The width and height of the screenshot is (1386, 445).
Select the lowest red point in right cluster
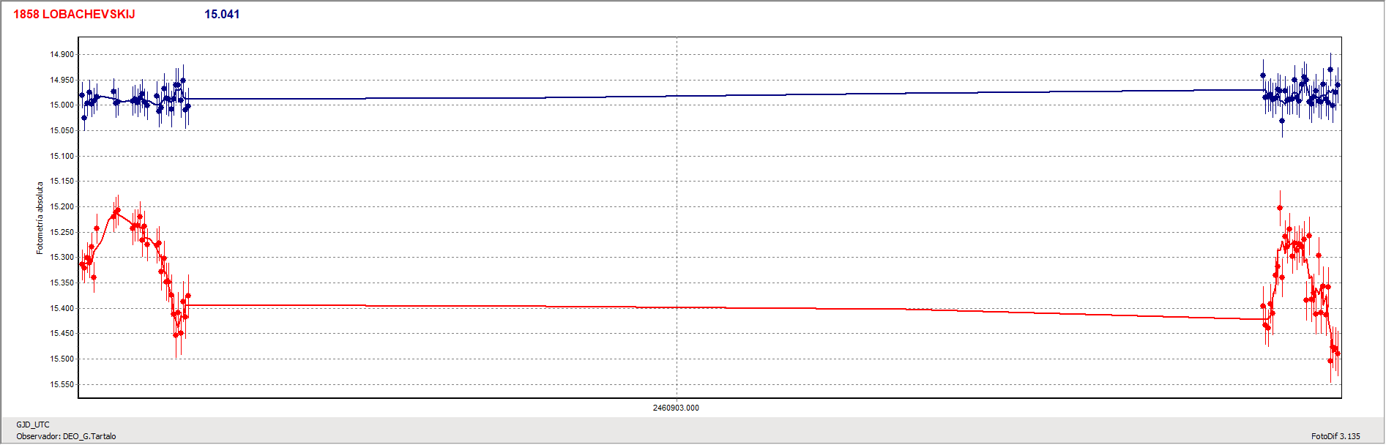[x=1330, y=361]
